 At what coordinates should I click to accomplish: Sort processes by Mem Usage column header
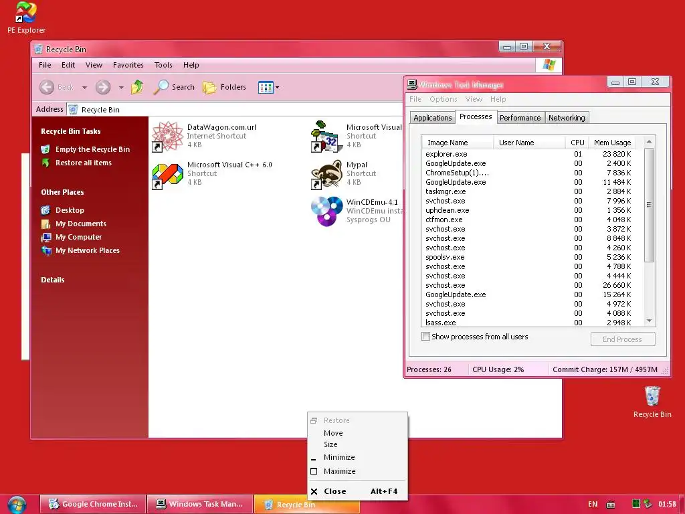point(612,143)
